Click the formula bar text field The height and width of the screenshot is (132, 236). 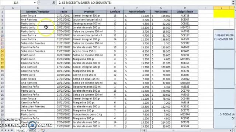point(145,3)
